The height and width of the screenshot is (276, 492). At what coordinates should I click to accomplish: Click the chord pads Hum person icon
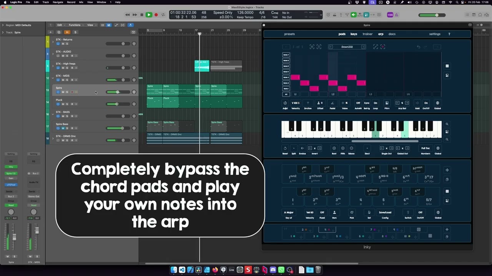334,212
